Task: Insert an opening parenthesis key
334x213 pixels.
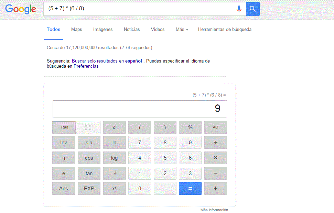Action: (x=140, y=127)
